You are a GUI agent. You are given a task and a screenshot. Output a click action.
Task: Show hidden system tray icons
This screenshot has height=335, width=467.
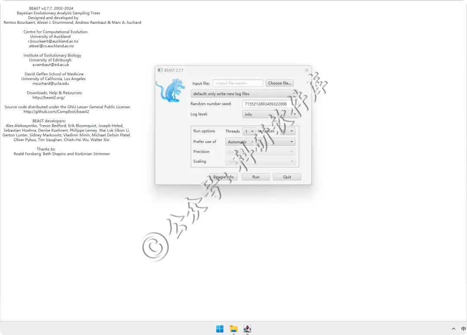pyautogui.click(x=453, y=329)
